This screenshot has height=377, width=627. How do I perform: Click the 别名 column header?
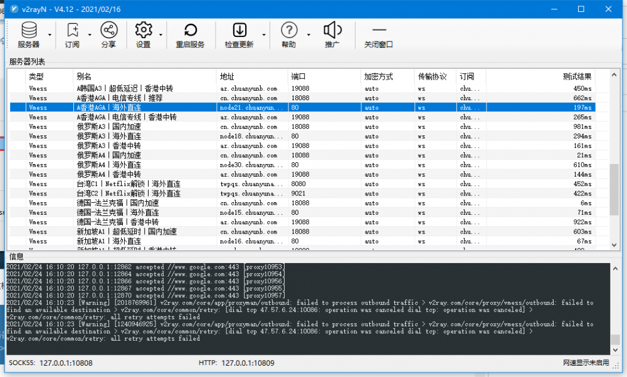click(x=144, y=76)
